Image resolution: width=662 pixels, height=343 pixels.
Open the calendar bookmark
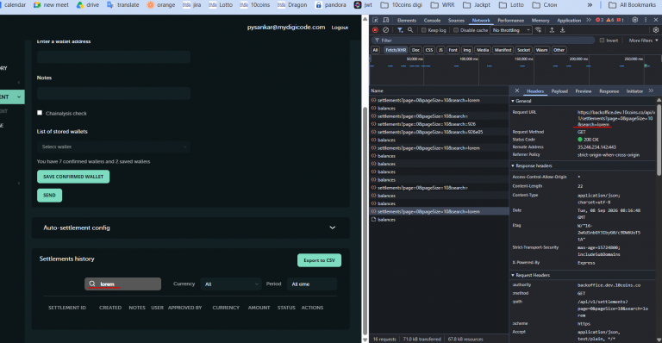pos(14,5)
